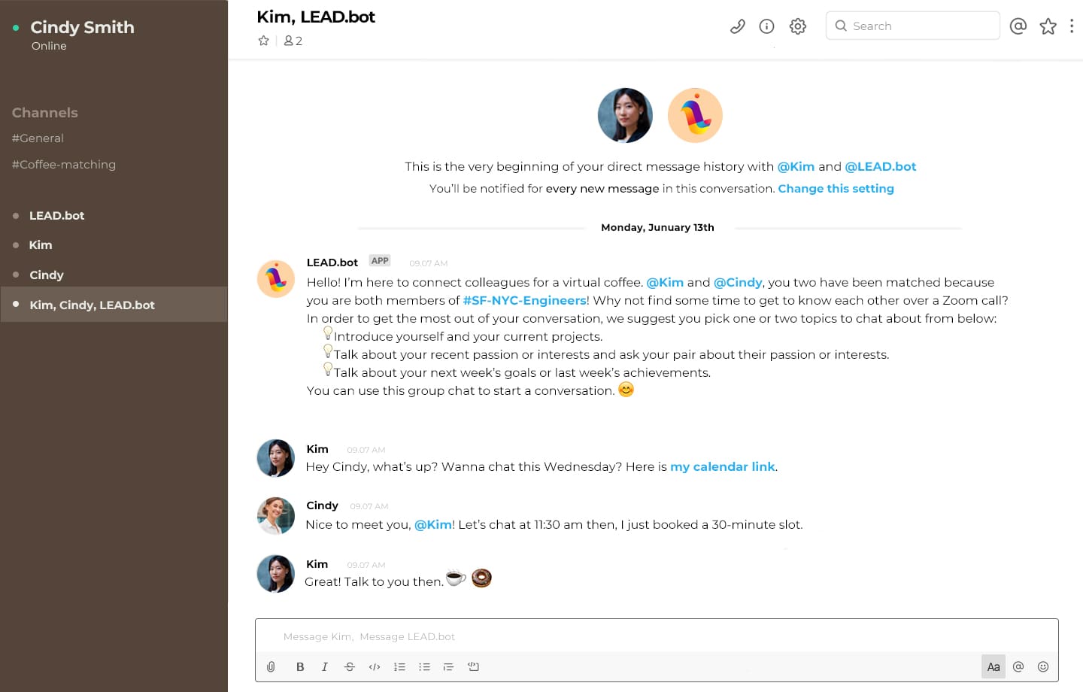Screen dimensions: 1083x692
Task: Star this conversation under the title
Action: coord(263,41)
